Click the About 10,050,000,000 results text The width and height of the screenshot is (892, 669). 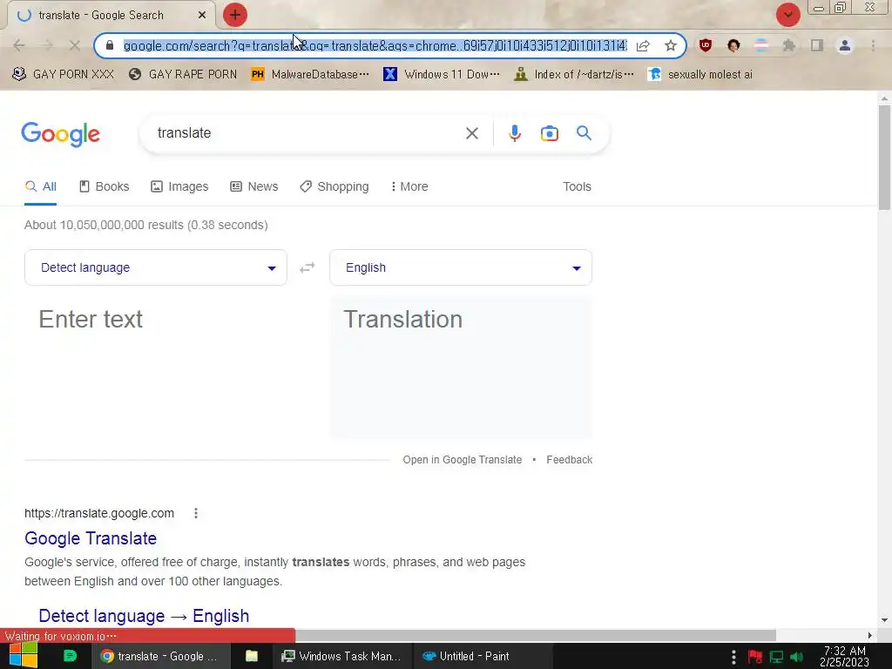click(x=145, y=225)
